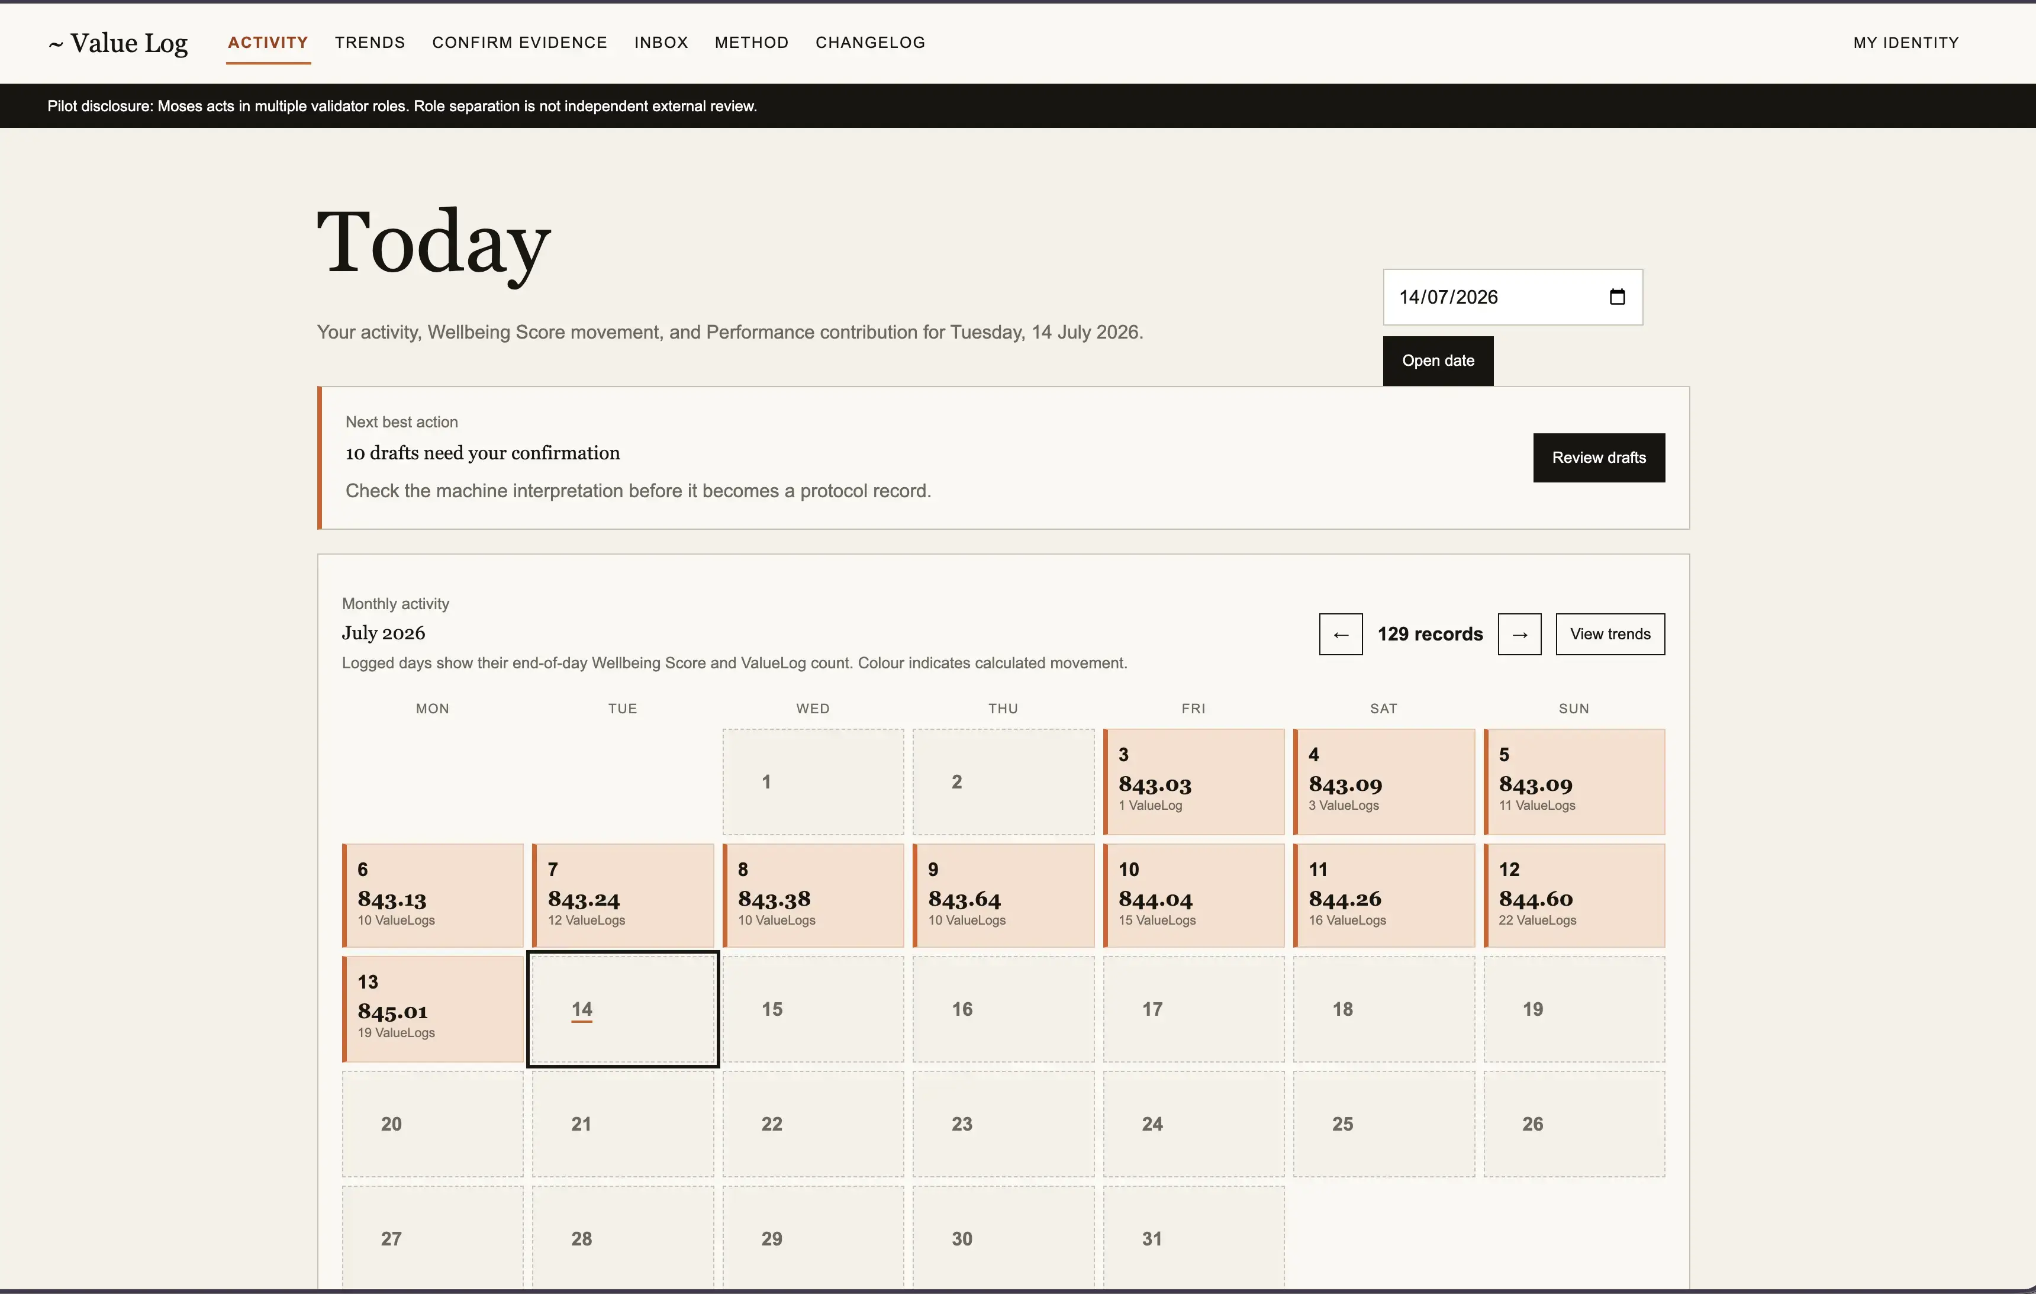The height and width of the screenshot is (1294, 2036).
Task: Open day 8 with score 843.38
Action: point(813,896)
